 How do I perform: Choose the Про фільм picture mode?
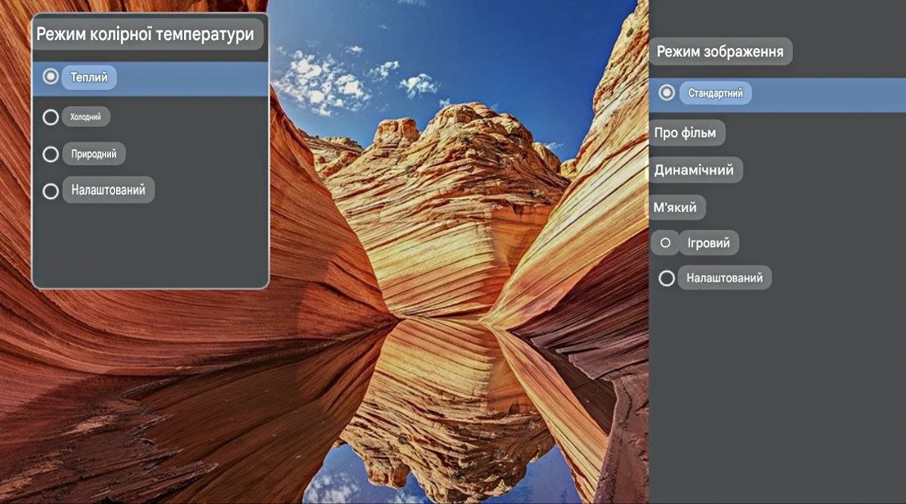point(685,133)
